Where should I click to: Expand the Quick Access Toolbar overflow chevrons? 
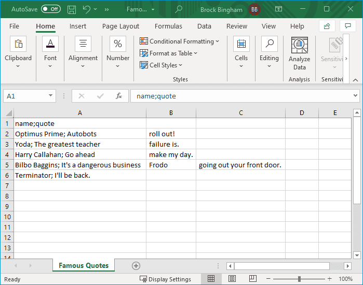[106, 9]
